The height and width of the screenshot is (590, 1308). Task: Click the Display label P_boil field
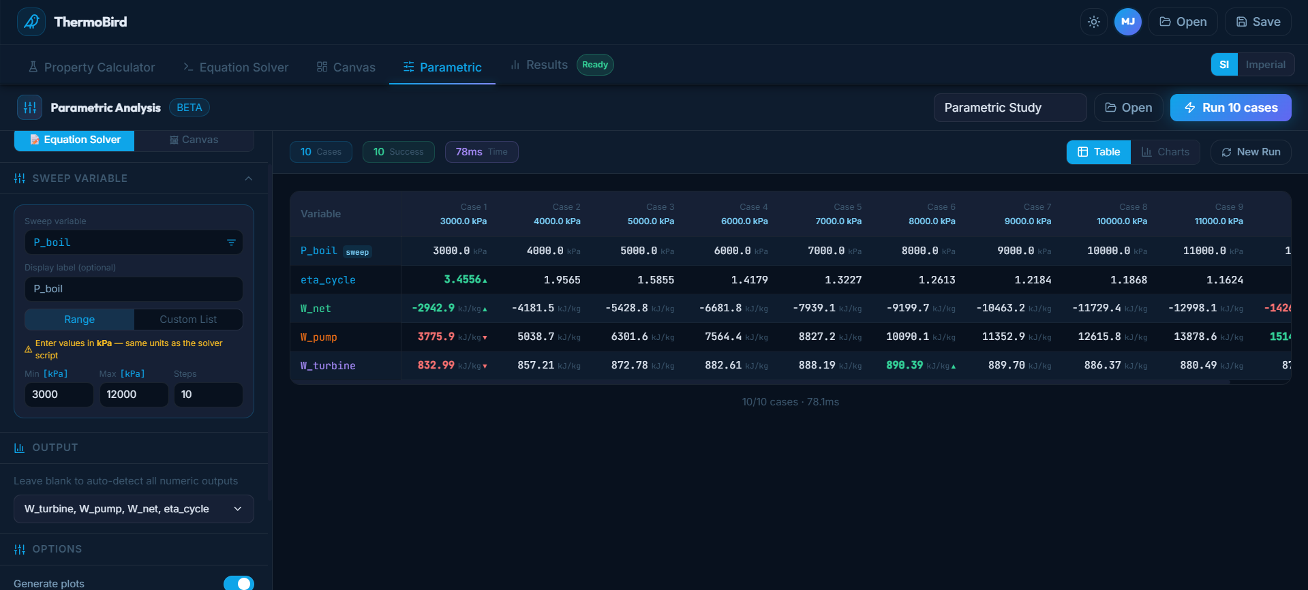pos(134,289)
